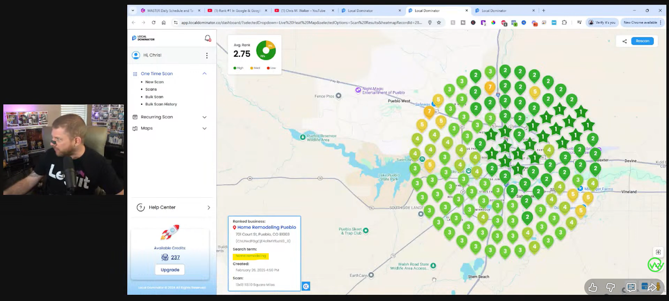Click the Upgrade button

[x=170, y=270]
